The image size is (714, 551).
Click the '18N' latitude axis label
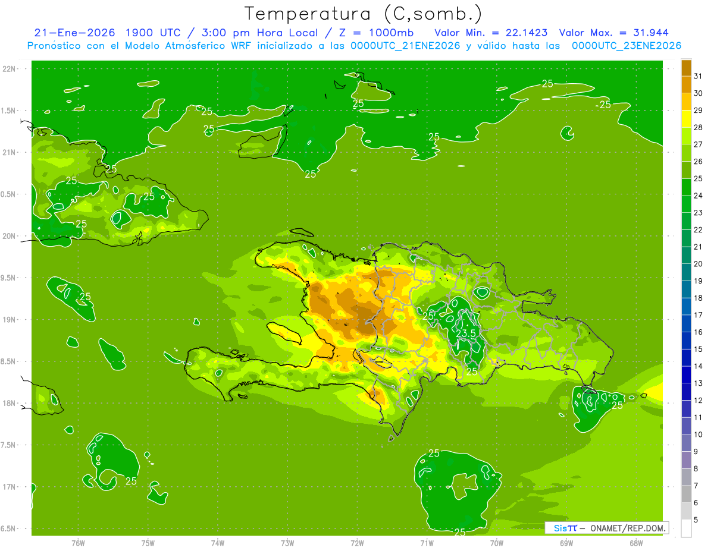pyautogui.click(x=10, y=404)
